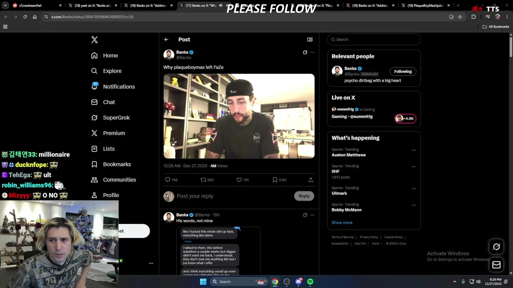Open more options on Banks main post

(x=312, y=52)
